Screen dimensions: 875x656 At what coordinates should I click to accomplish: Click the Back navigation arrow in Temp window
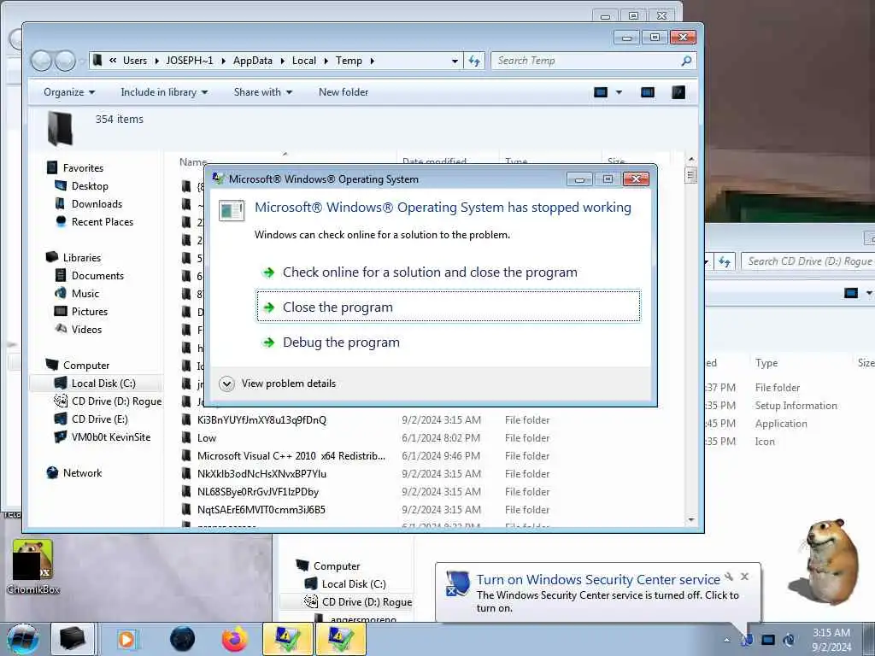point(41,61)
